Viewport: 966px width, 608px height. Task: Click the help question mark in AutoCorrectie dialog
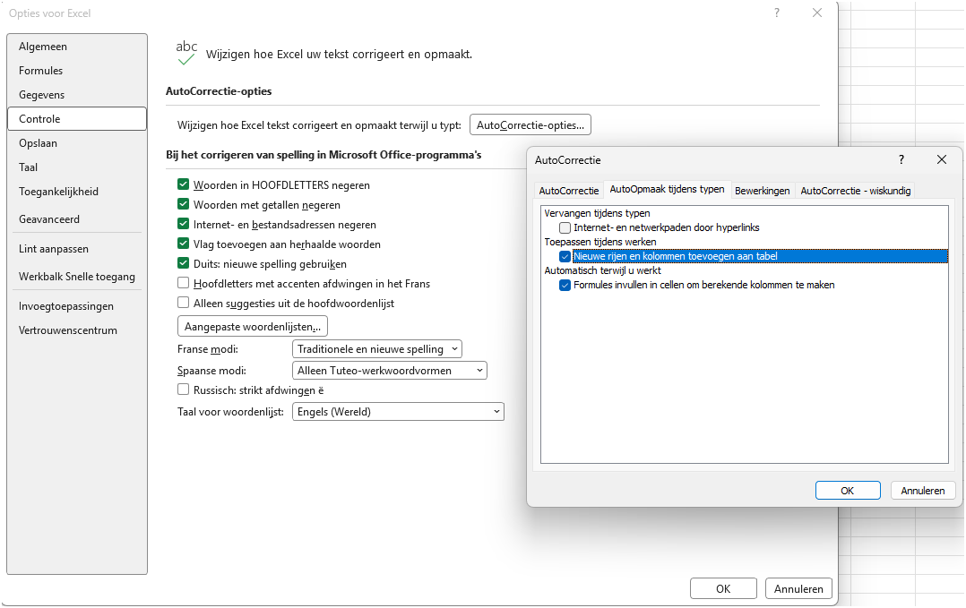click(x=901, y=160)
